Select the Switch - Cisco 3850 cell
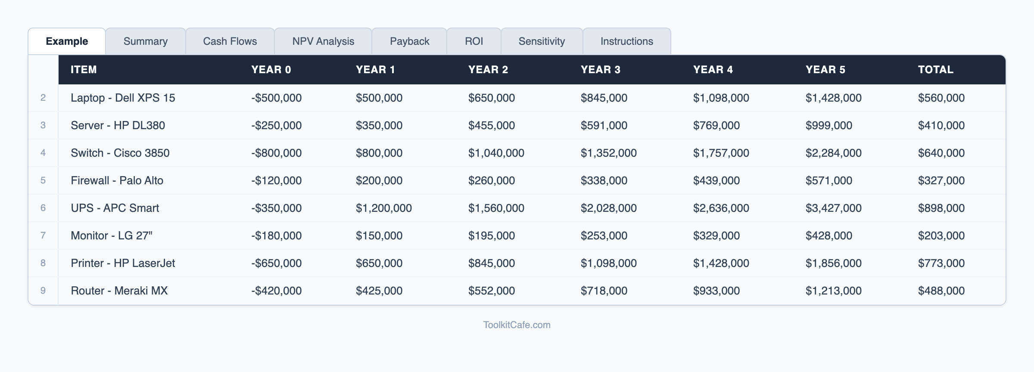The image size is (1034, 372). 120,153
